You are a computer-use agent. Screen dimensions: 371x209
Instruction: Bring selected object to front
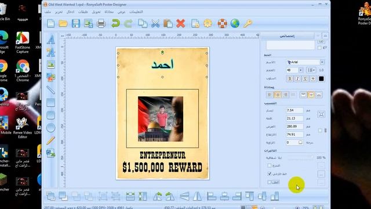click(50, 196)
